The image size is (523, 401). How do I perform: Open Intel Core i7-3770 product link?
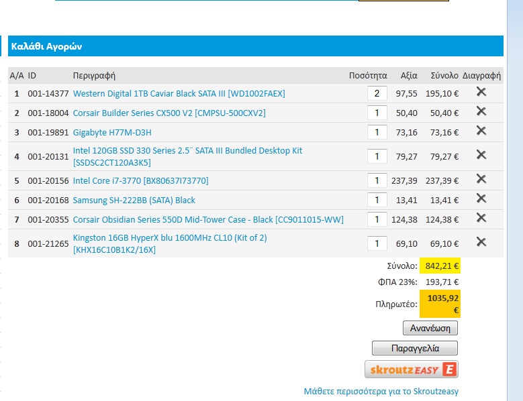pos(140,181)
